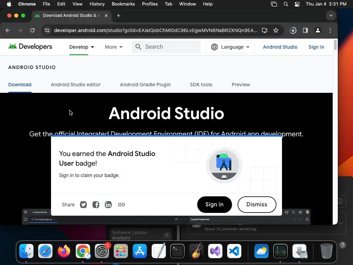Viewport: 353px width, 265px height.
Task: Switch to Android Studio editor tab
Action: [x=75, y=85]
